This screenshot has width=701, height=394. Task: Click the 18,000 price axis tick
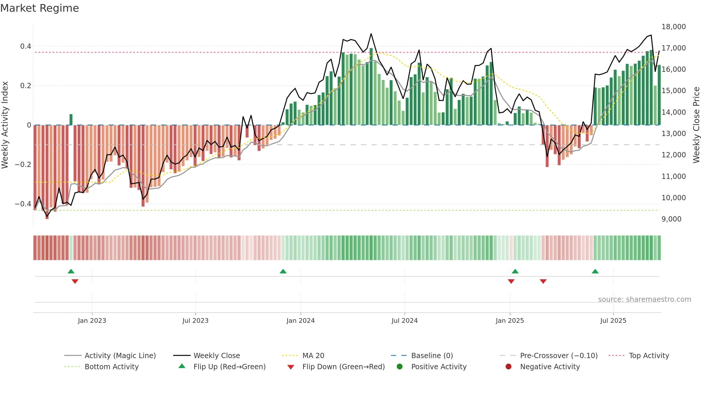point(674,27)
